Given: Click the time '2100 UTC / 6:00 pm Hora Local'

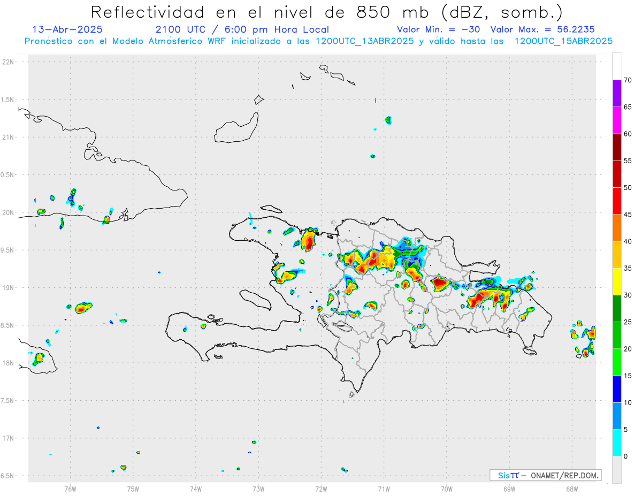Looking at the screenshot, I should coord(242,29).
